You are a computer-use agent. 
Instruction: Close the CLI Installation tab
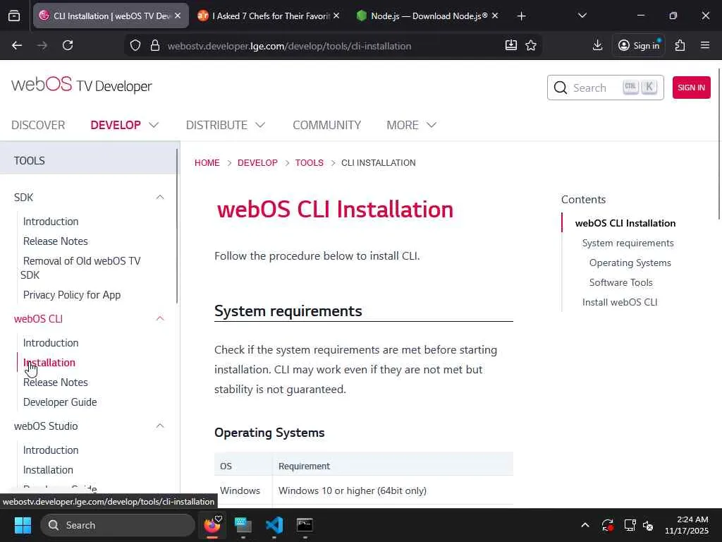[178, 16]
